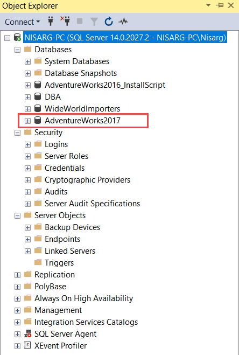Collapse the Databases folder
239x355 pixels.
[x=17, y=50]
